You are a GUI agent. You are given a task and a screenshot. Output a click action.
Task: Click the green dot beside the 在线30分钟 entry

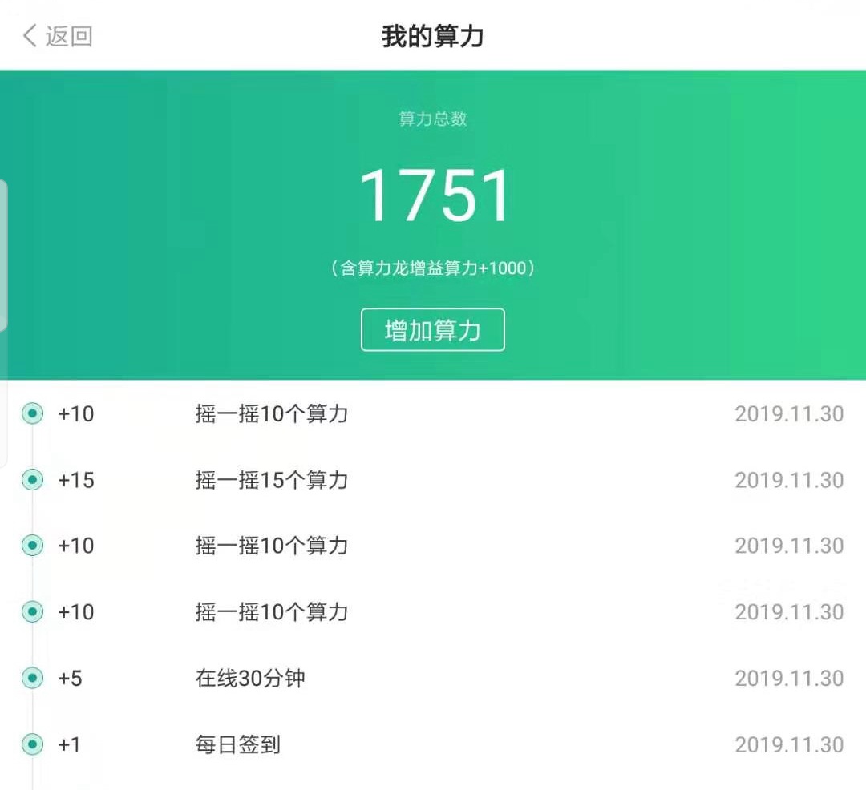31,679
